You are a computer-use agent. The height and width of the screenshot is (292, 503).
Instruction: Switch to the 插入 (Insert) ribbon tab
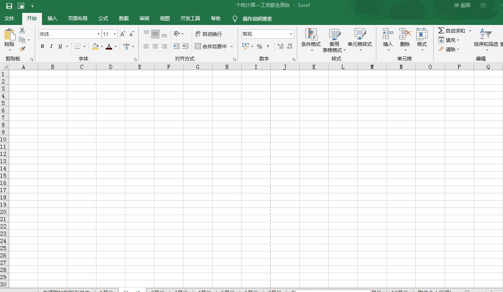(52, 19)
